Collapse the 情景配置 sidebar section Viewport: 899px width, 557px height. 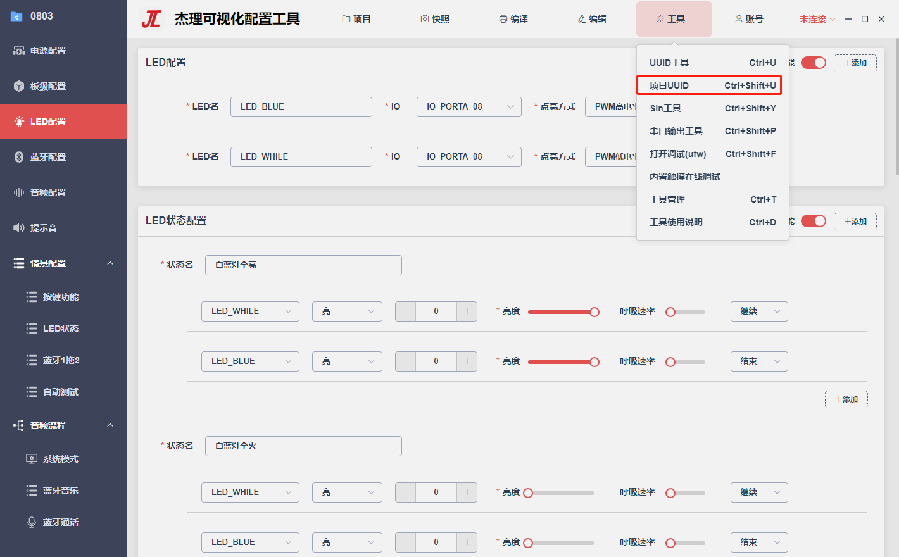[110, 263]
